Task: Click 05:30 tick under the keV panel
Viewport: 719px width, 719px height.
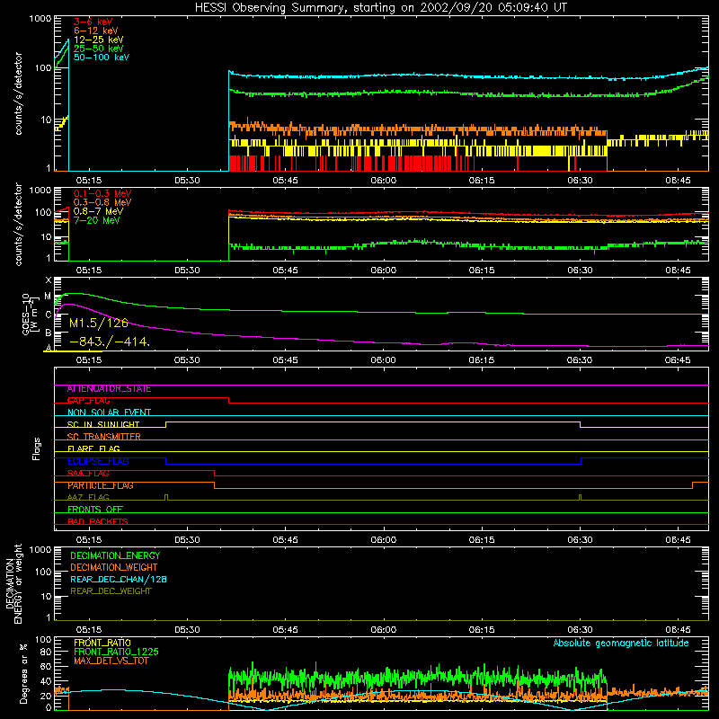Action: point(187,181)
